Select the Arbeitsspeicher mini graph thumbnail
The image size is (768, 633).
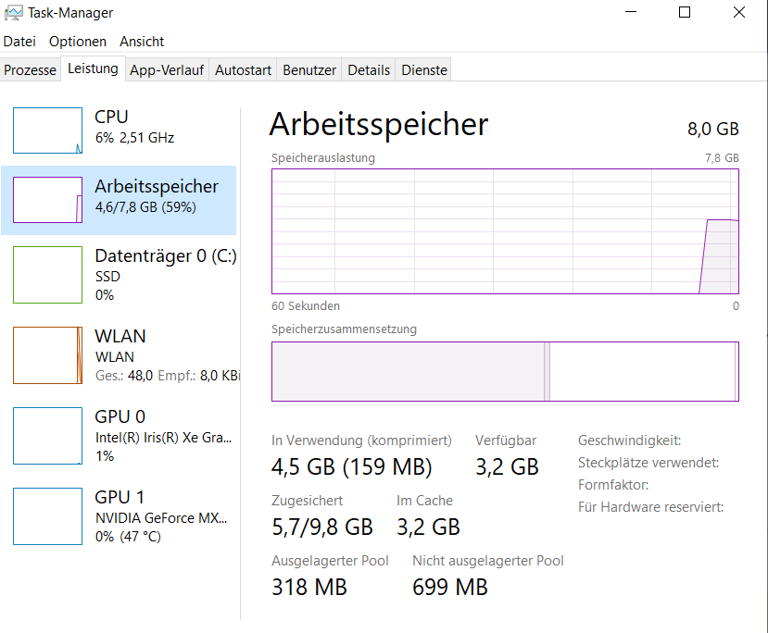click(x=47, y=199)
